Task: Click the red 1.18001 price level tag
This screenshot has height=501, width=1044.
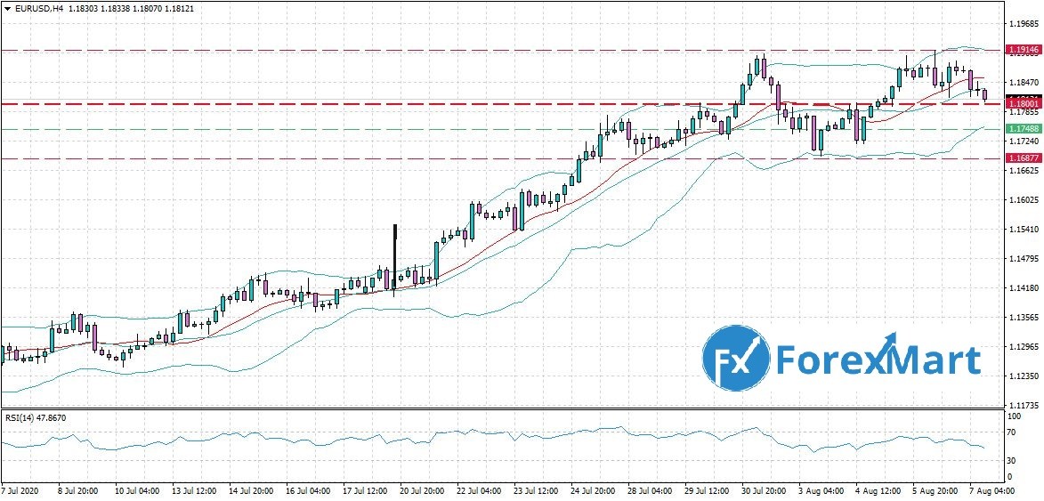Action: click(1022, 104)
